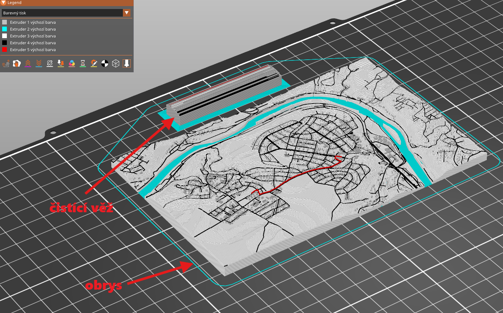Toggle tool marker arrow icon
This screenshot has width=503, height=313.
click(x=126, y=64)
